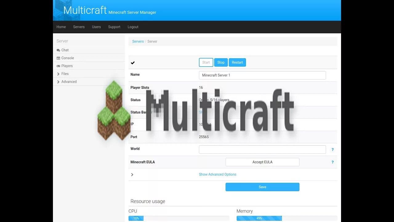Click the Chat speech bubble icon

click(x=58, y=50)
